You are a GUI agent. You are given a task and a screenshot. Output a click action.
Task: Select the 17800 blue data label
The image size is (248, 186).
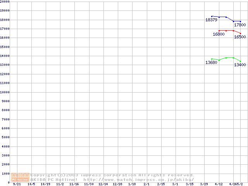click(240, 25)
